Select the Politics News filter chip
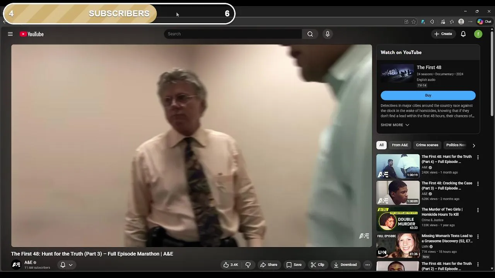This screenshot has width=495, height=278. pos(456,145)
